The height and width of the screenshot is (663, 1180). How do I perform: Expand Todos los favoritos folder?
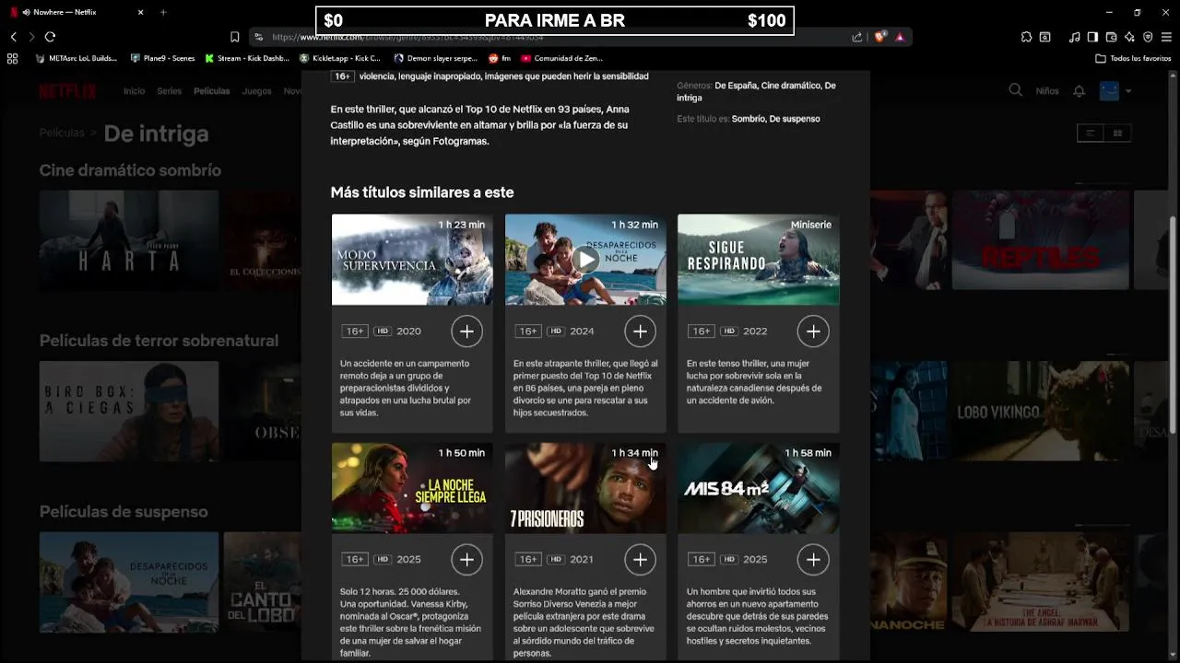pos(1133,58)
